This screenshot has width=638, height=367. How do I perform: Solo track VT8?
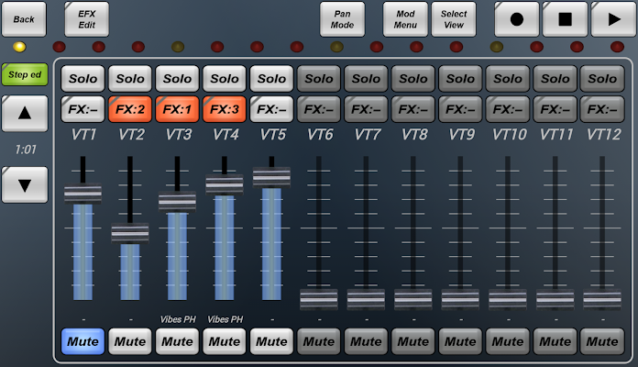click(413, 78)
